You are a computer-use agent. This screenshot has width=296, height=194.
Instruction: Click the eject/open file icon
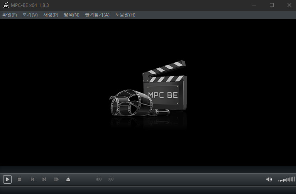click(x=68, y=179)
